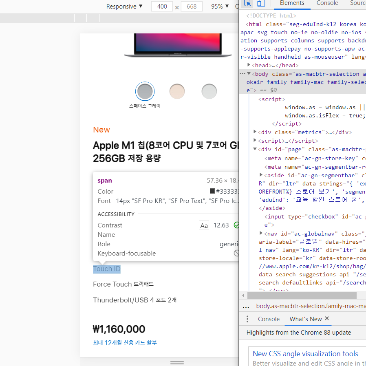Open the Sources tab
Viewport: 366px width, 366px height.
tap(358, 3)
